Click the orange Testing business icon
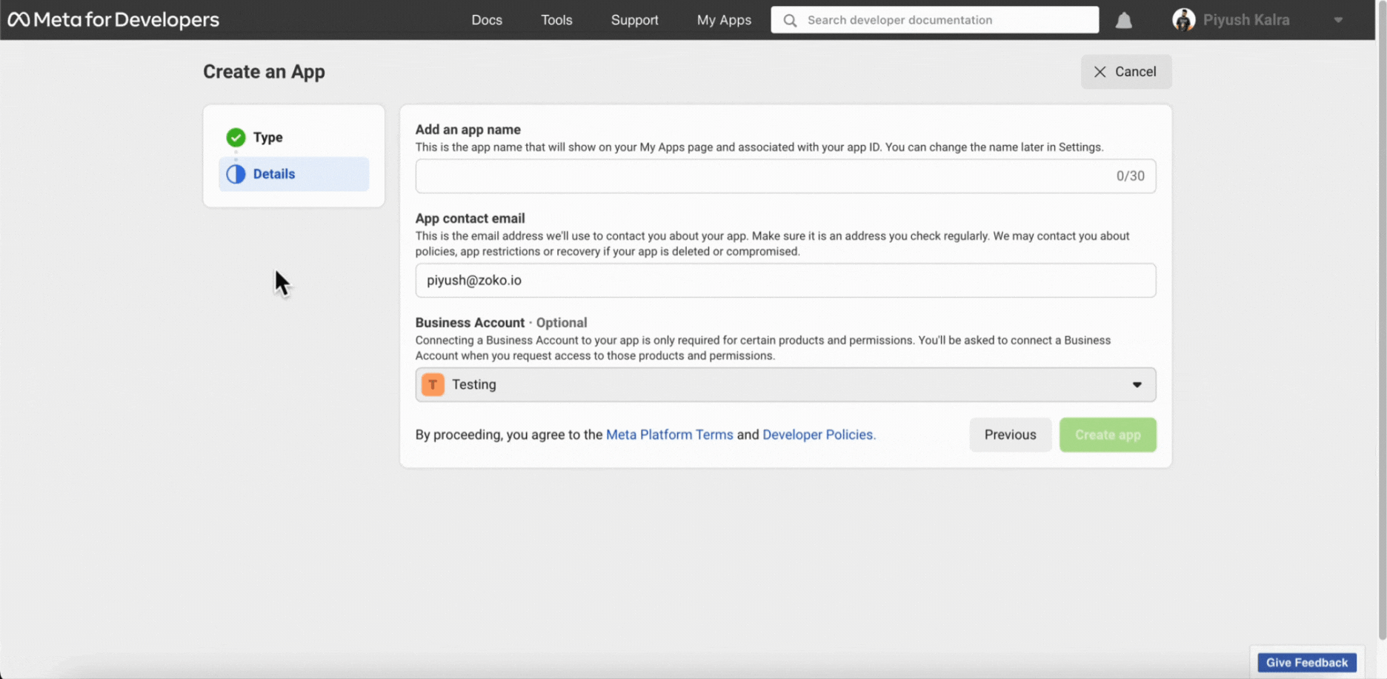 [433, 384]
